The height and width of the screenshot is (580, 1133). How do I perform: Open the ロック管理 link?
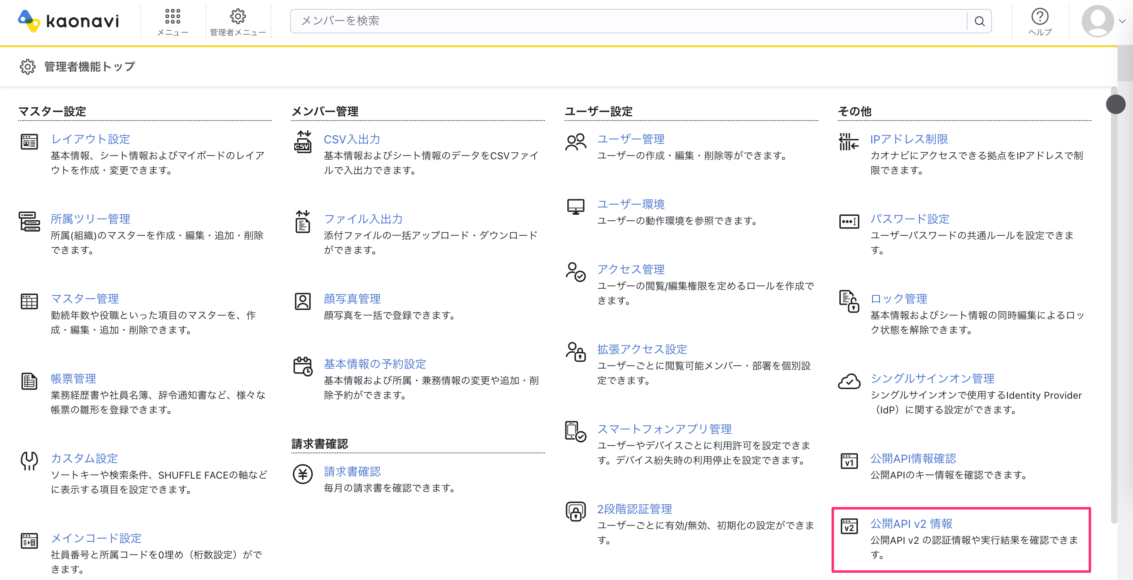[x=899, y=299]
